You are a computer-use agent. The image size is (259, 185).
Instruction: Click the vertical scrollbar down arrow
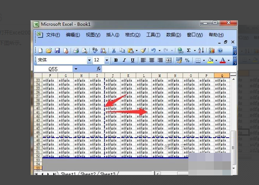click(x=233, y=168)
